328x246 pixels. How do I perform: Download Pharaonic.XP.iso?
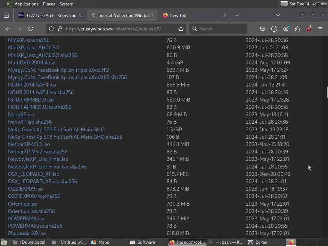pos(27,233)
